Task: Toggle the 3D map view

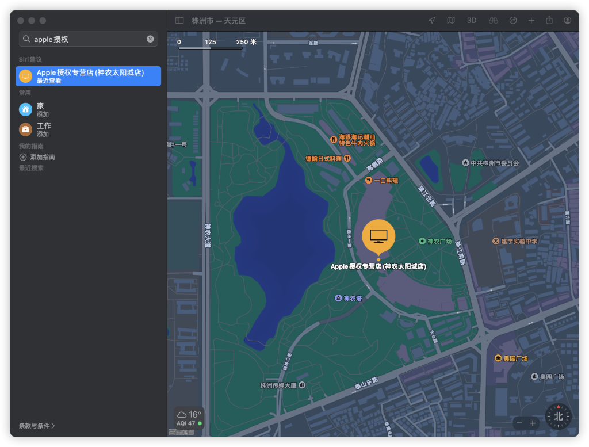Action: coord(471,20)
